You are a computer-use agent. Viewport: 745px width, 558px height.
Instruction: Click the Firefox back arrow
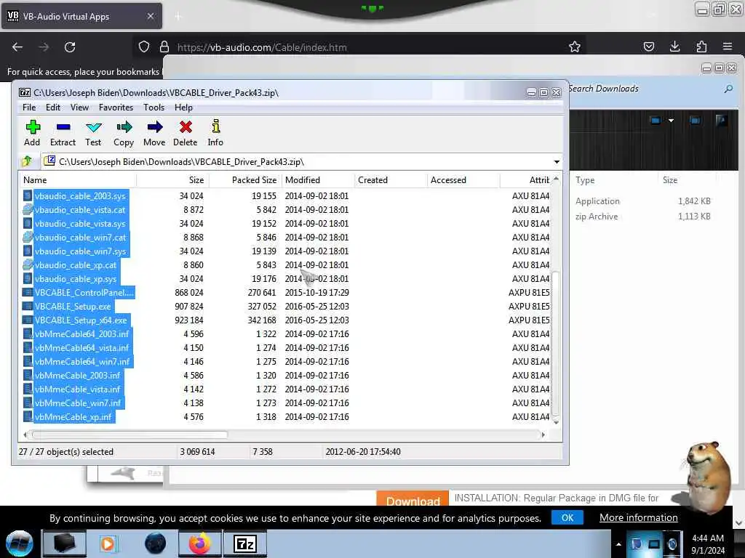[17, 47]
